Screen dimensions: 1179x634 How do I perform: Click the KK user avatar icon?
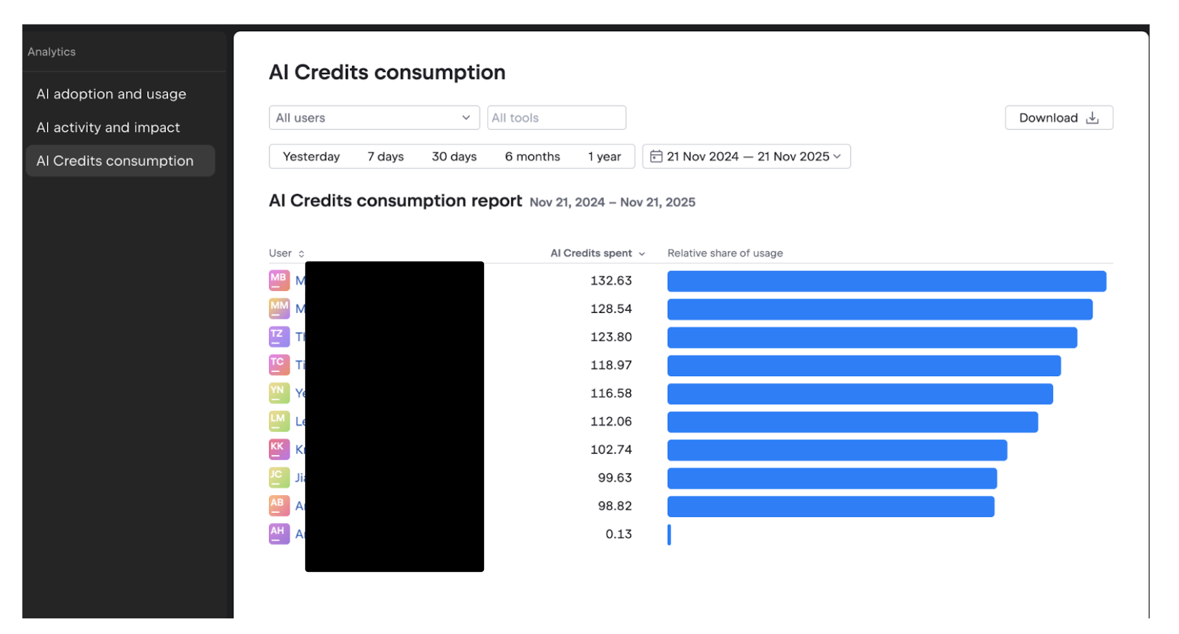tap(279, 450)
